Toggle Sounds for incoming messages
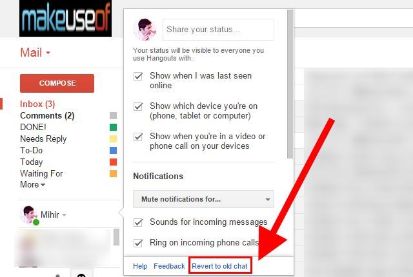The height and width of the screenshot is (277, 413). (138, 222)
